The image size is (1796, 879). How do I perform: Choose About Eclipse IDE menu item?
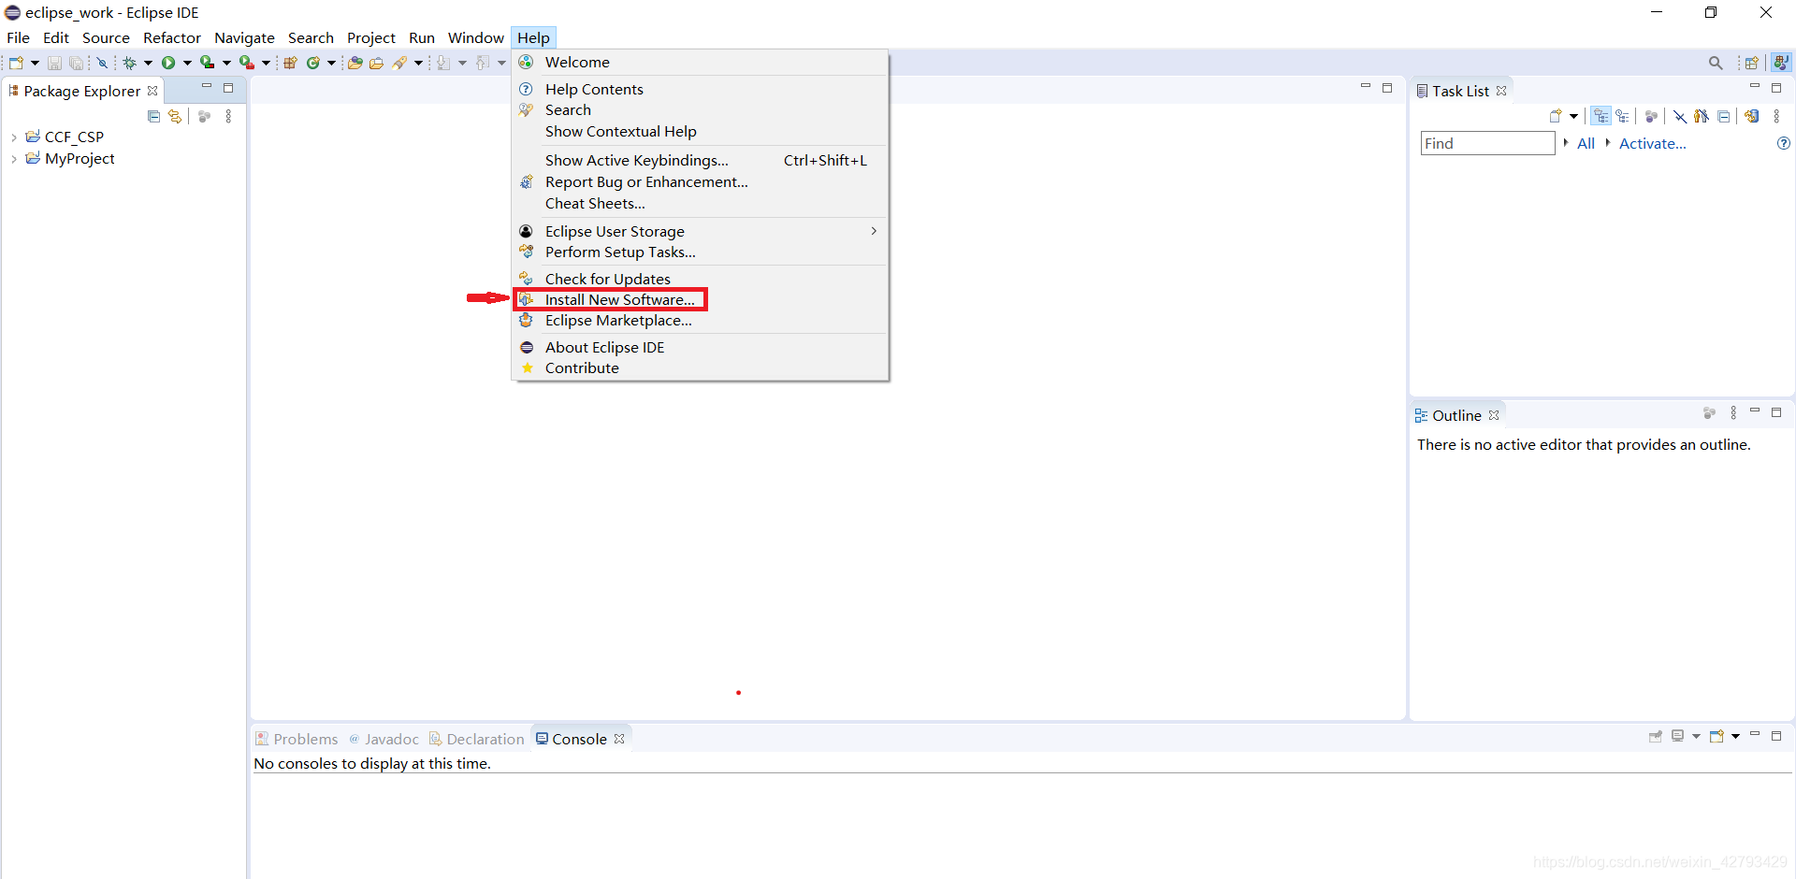point(700,347)
